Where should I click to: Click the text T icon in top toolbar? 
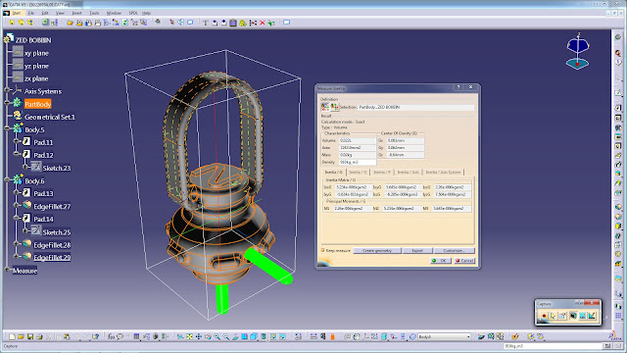[205, 23]
